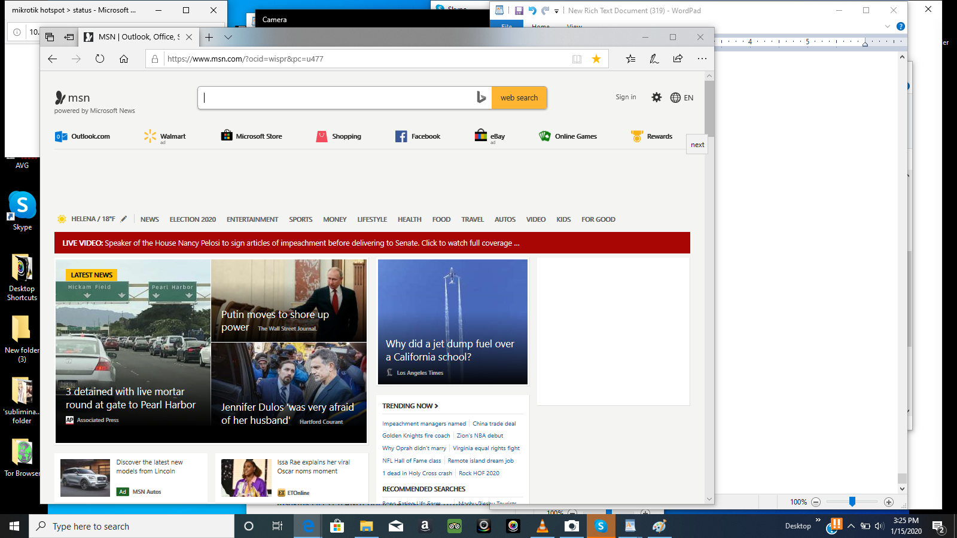Open the Windows Start menu
Viewport: 957px width, 538px height.
(x=14, y=526)
